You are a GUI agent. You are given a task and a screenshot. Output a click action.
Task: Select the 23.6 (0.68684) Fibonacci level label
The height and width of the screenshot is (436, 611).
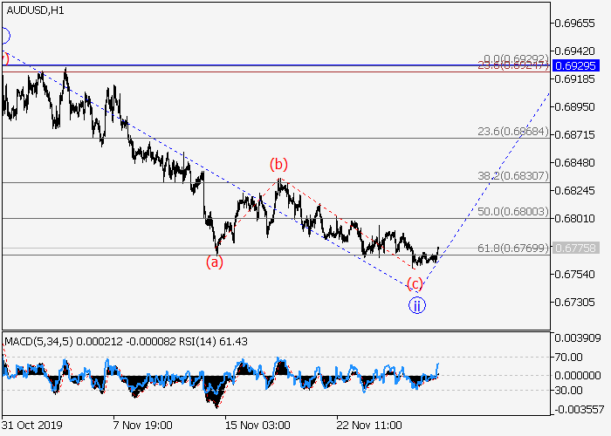point(512,132)
